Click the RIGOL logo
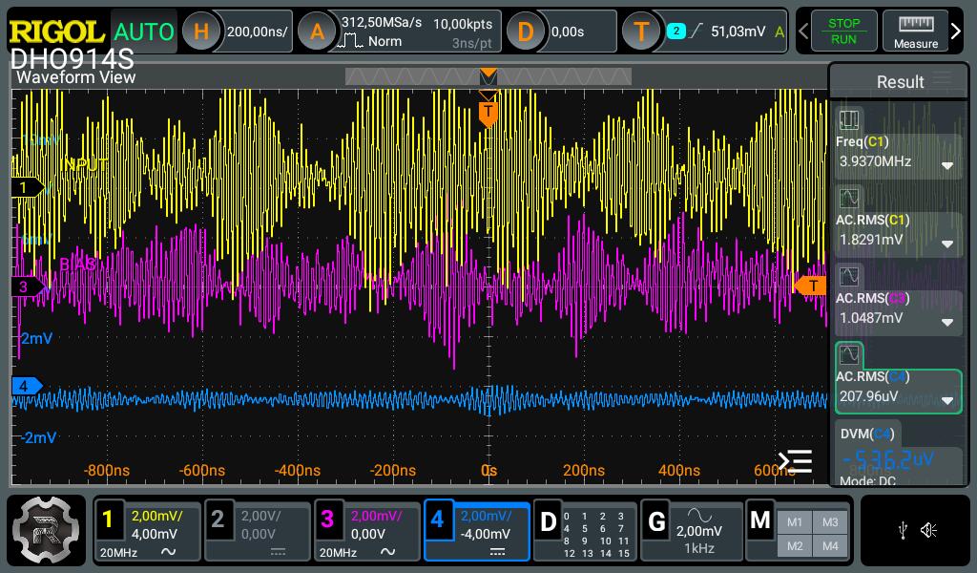977x573 pixels. [x=56, y=32]
